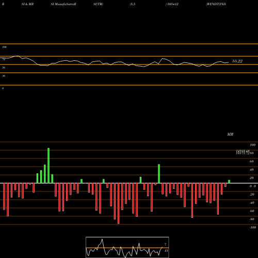The height and width of the screenshot is (258, 258).
Task: Click the MunafaSutra RSI header text
Action: [x=63, y=4]
